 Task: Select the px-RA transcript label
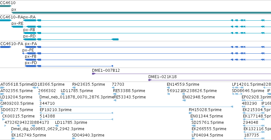29,17
